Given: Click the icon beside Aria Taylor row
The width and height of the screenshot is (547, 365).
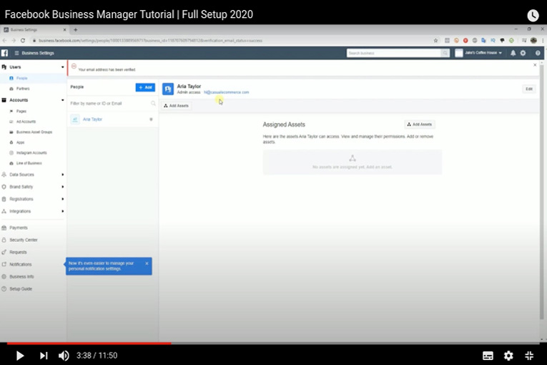Looking at the screenshot, I should (151, 120).
